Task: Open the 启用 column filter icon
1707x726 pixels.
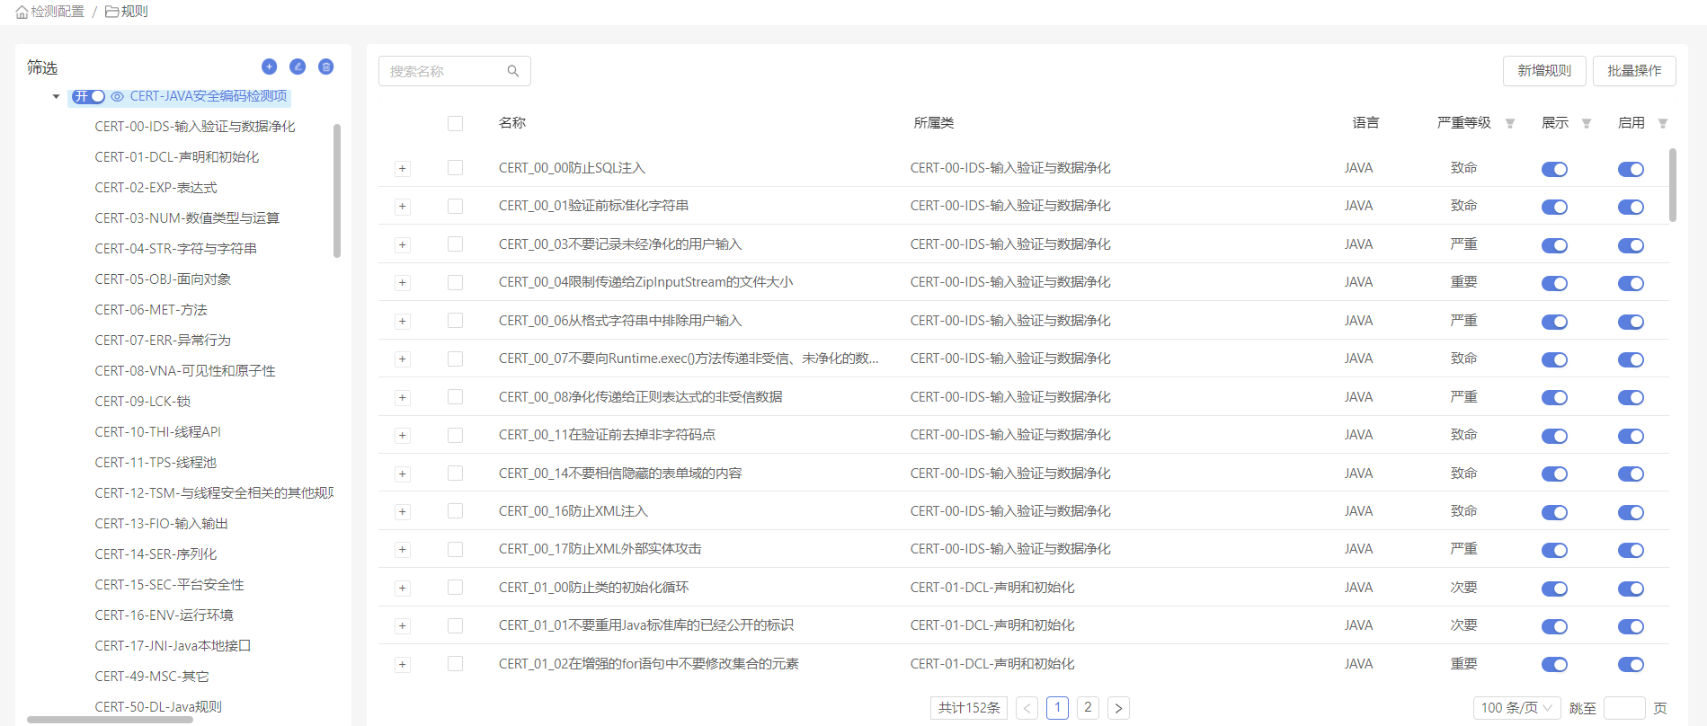Action: [x=1663, y=123]
